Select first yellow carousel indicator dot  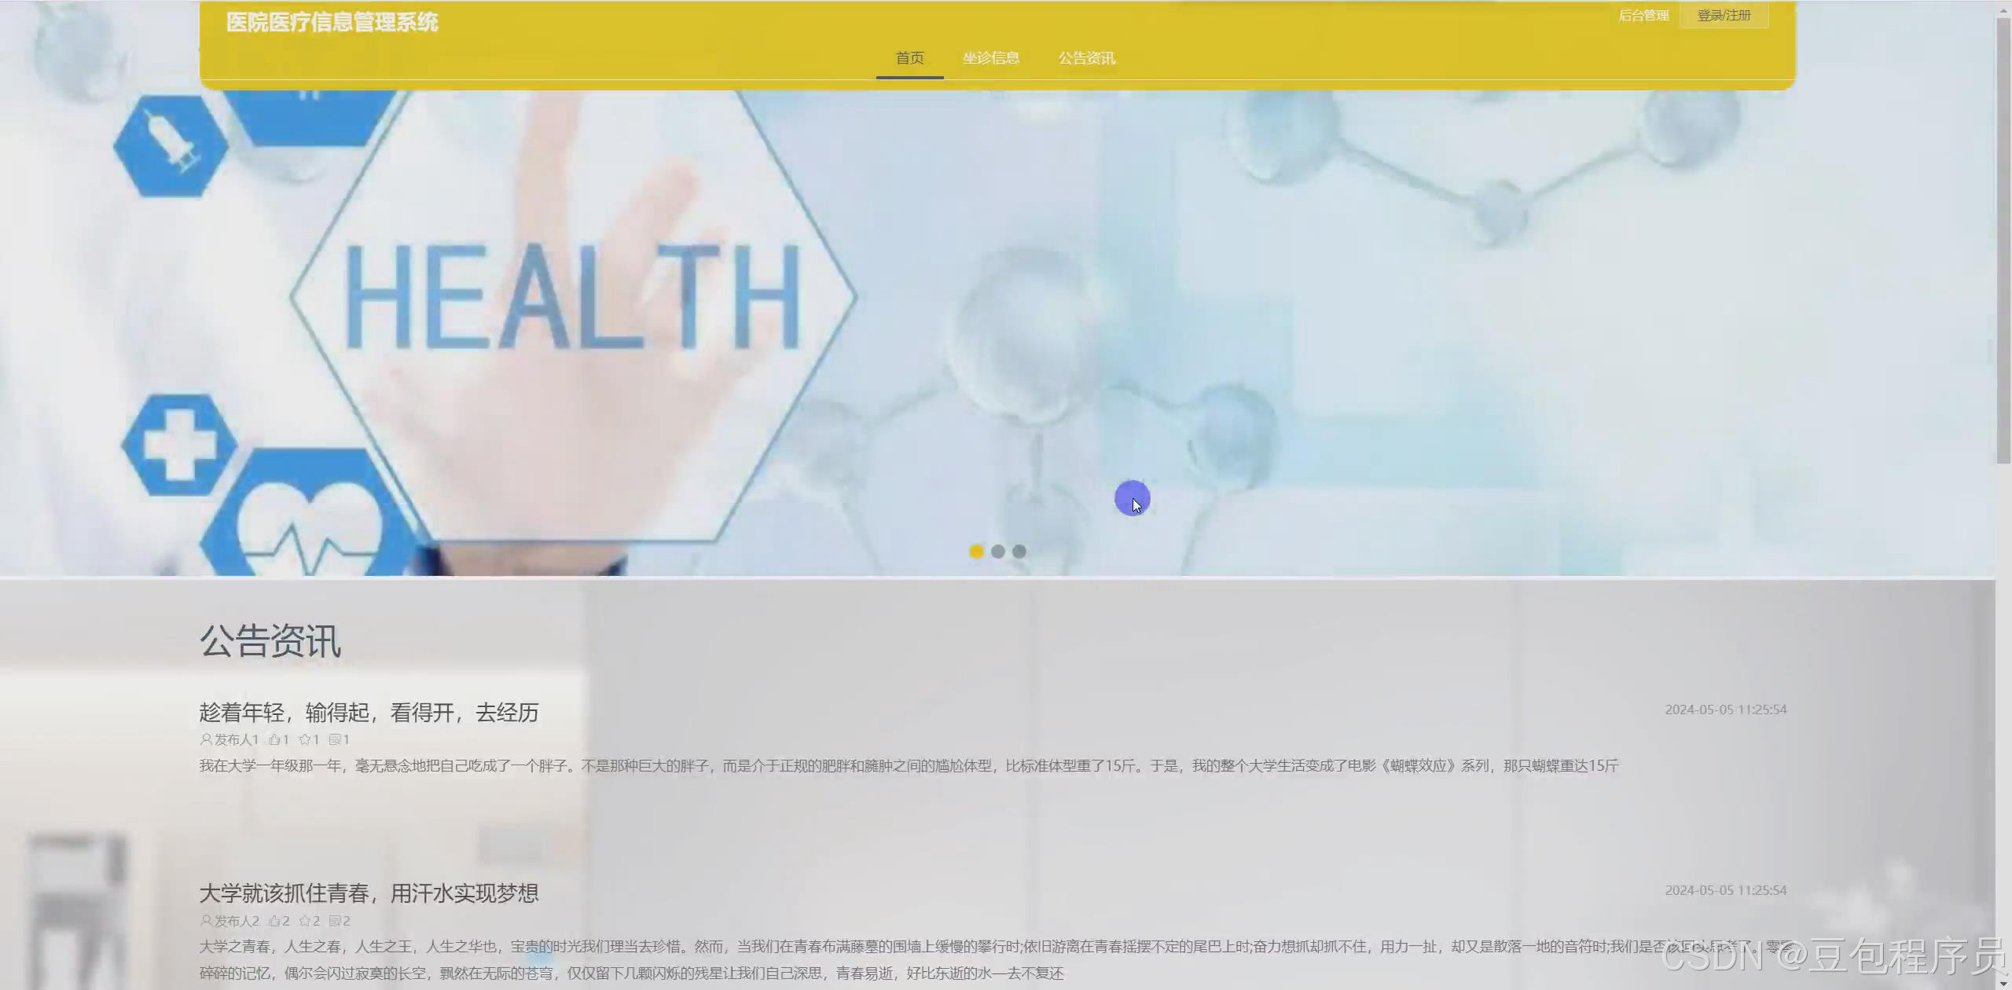pyautogui.click(x=976, y=552)
